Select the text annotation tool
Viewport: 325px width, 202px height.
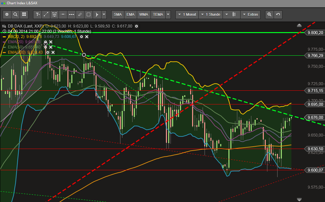(x=38, y=14)
